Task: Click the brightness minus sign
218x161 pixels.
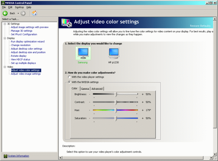Action: [x=90, y=94]
